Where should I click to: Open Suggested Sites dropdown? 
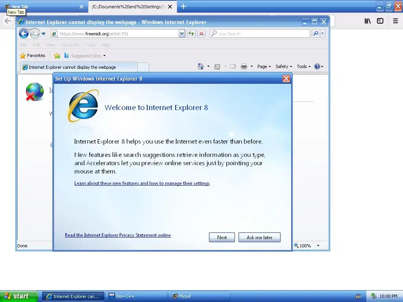click(x=85, y=55)
